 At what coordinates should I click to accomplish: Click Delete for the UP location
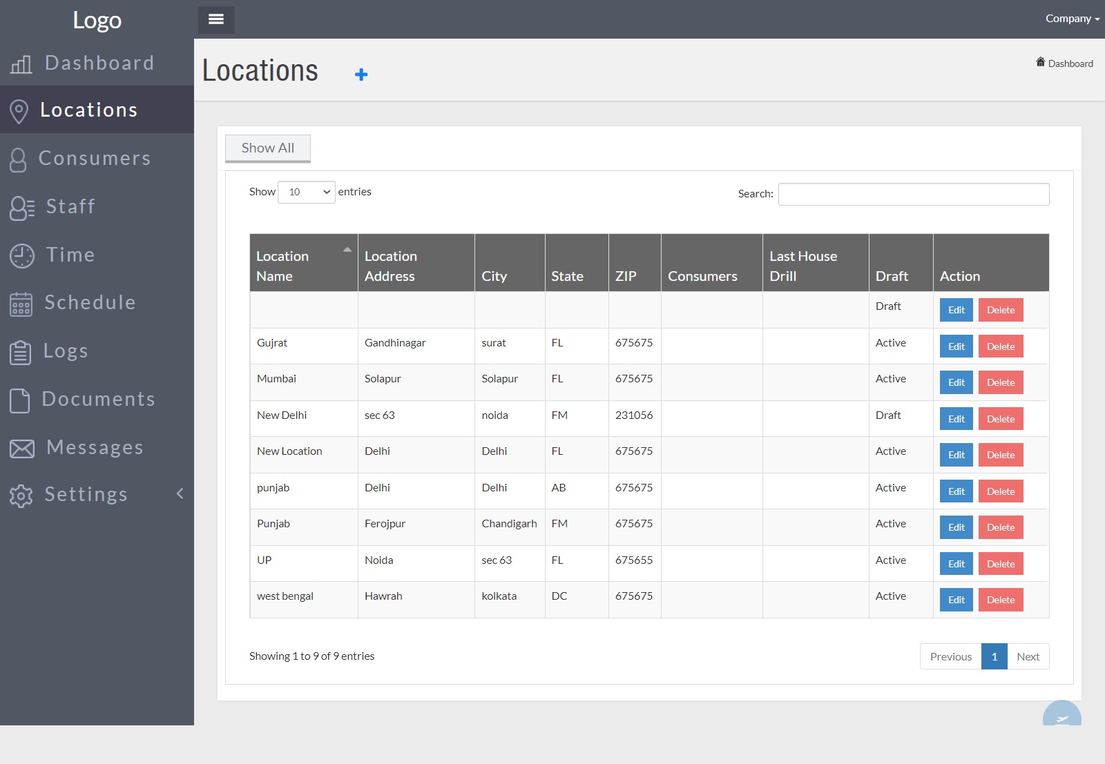pos(1001,564)
